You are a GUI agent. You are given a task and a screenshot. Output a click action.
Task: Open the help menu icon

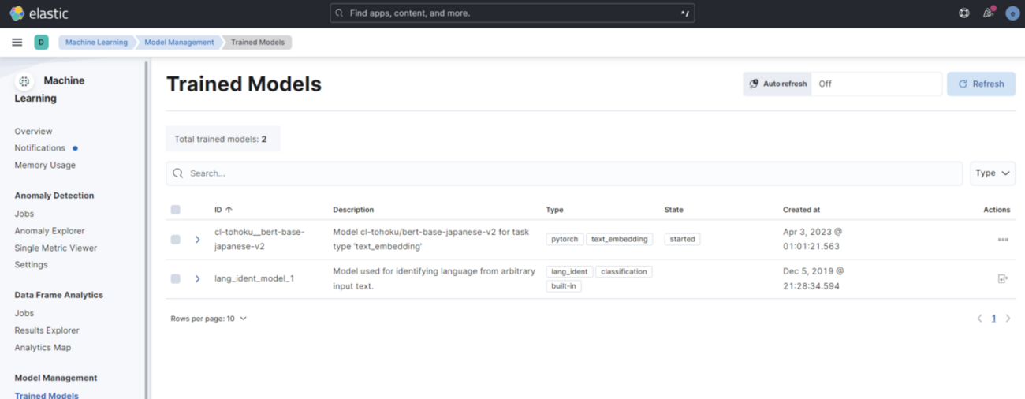tap(963, 13)
